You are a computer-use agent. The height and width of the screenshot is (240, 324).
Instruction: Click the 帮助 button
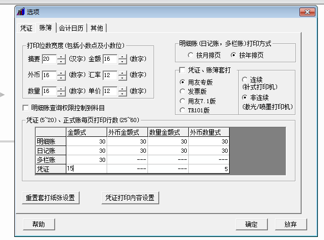(39, 224)
